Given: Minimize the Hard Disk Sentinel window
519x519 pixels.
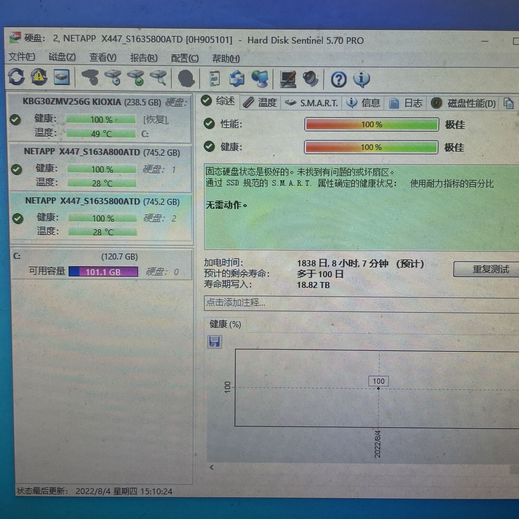Looking at the screenshot, I should 485,41.
